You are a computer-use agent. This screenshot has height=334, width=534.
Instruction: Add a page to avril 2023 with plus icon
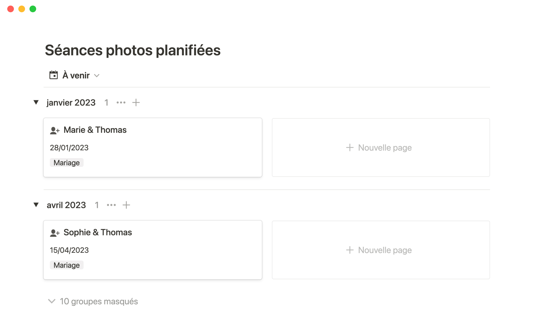(x=126, y=205)
